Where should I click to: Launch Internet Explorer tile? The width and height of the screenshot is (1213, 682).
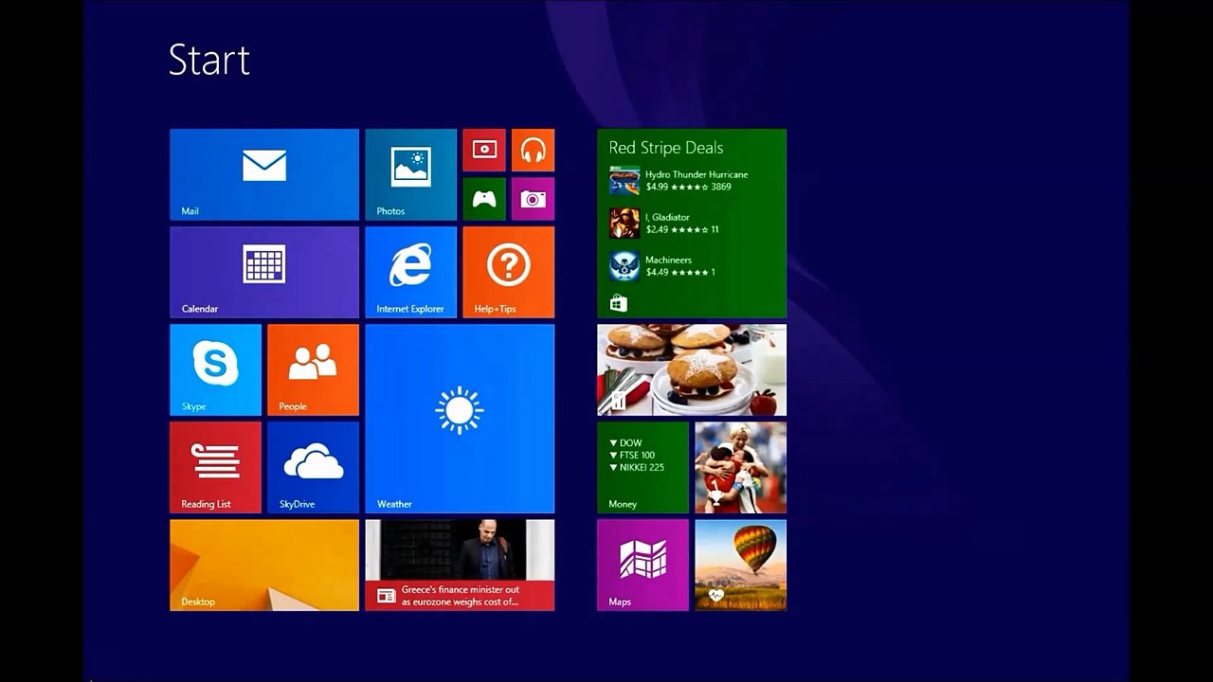410,272
